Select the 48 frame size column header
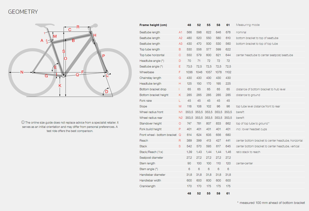Image resolution: width=309 pixels, height=211 pixels. click(189, 25)
